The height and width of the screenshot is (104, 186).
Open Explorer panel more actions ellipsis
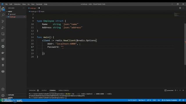click(x=24, y=8)
